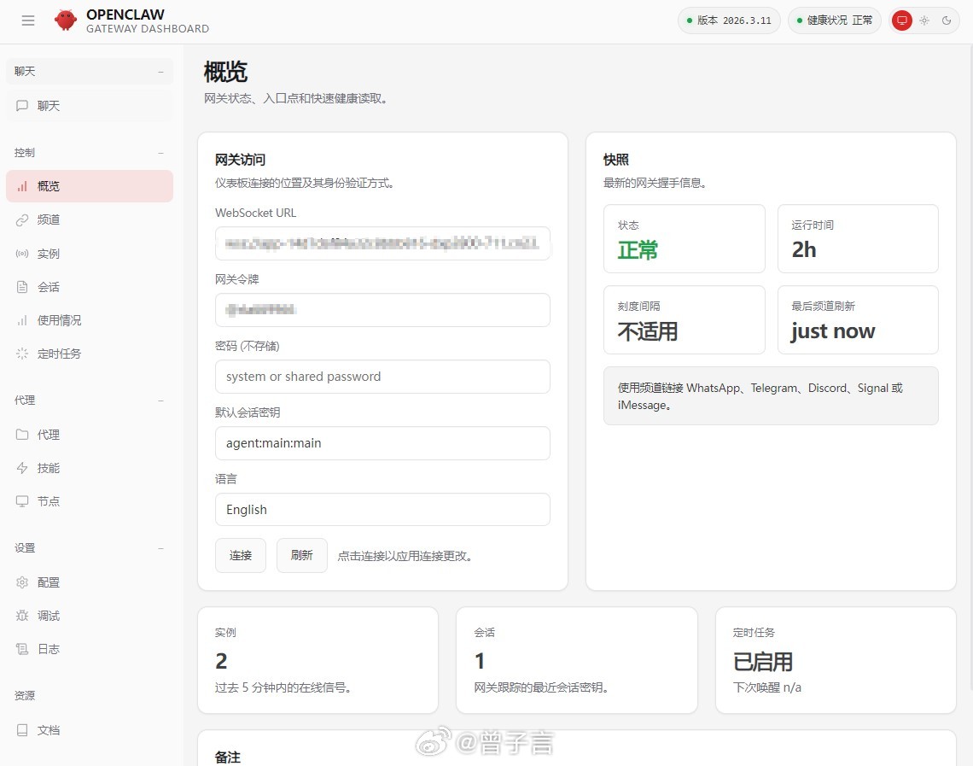Switch to light theme sun icon
Viewport: 973px width, 766px height.
click(x=924, y=20)
